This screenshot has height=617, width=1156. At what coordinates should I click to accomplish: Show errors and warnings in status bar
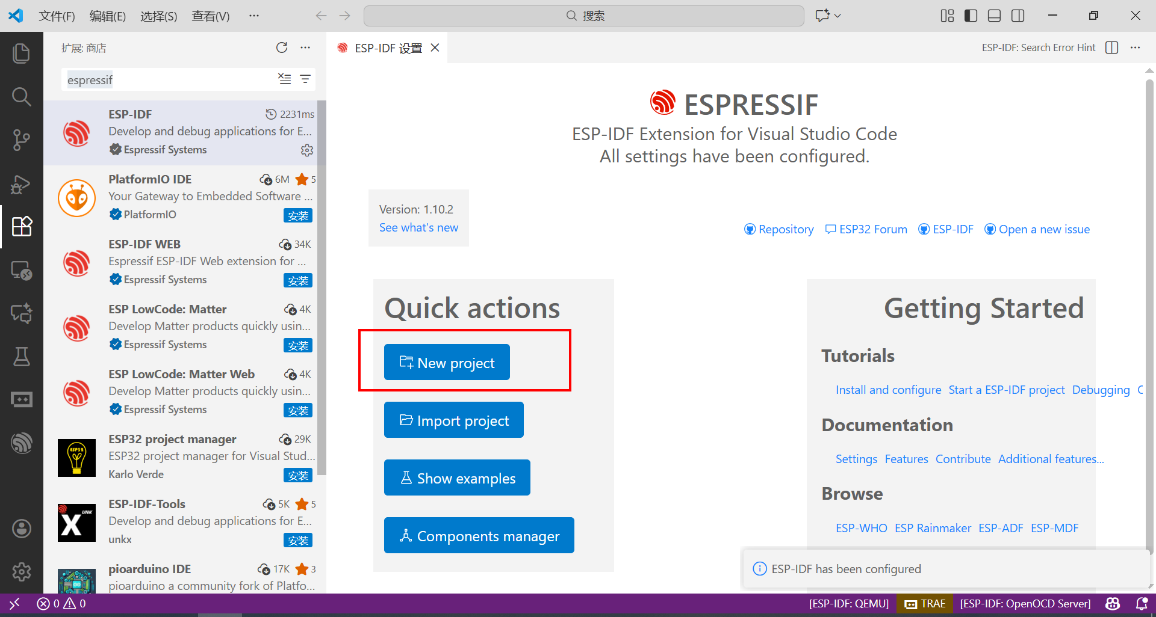click(61, 603)
